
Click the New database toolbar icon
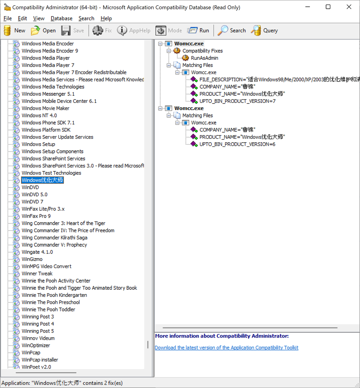(x=7, y=30)
